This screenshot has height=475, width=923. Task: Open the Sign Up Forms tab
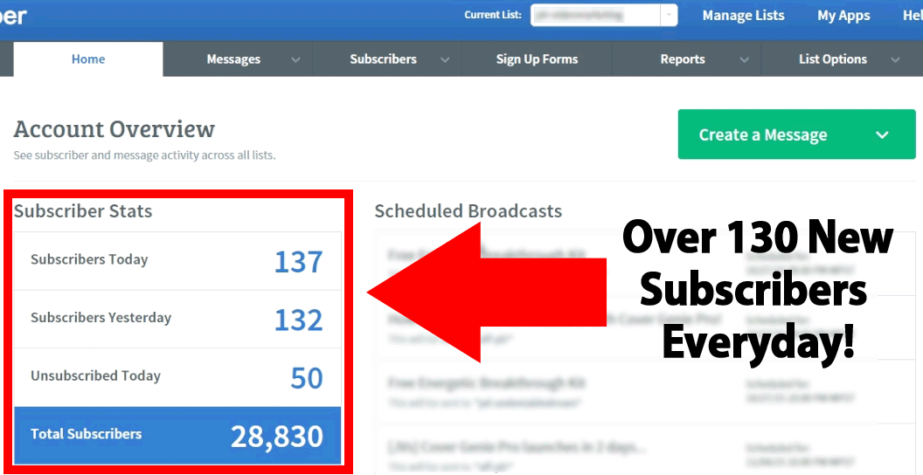pyautogui.click(x=537, y=59)
